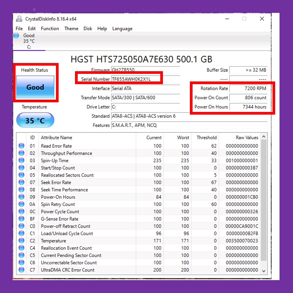Open the Function menu
This screenshot has width=293, height=293.
50,28
